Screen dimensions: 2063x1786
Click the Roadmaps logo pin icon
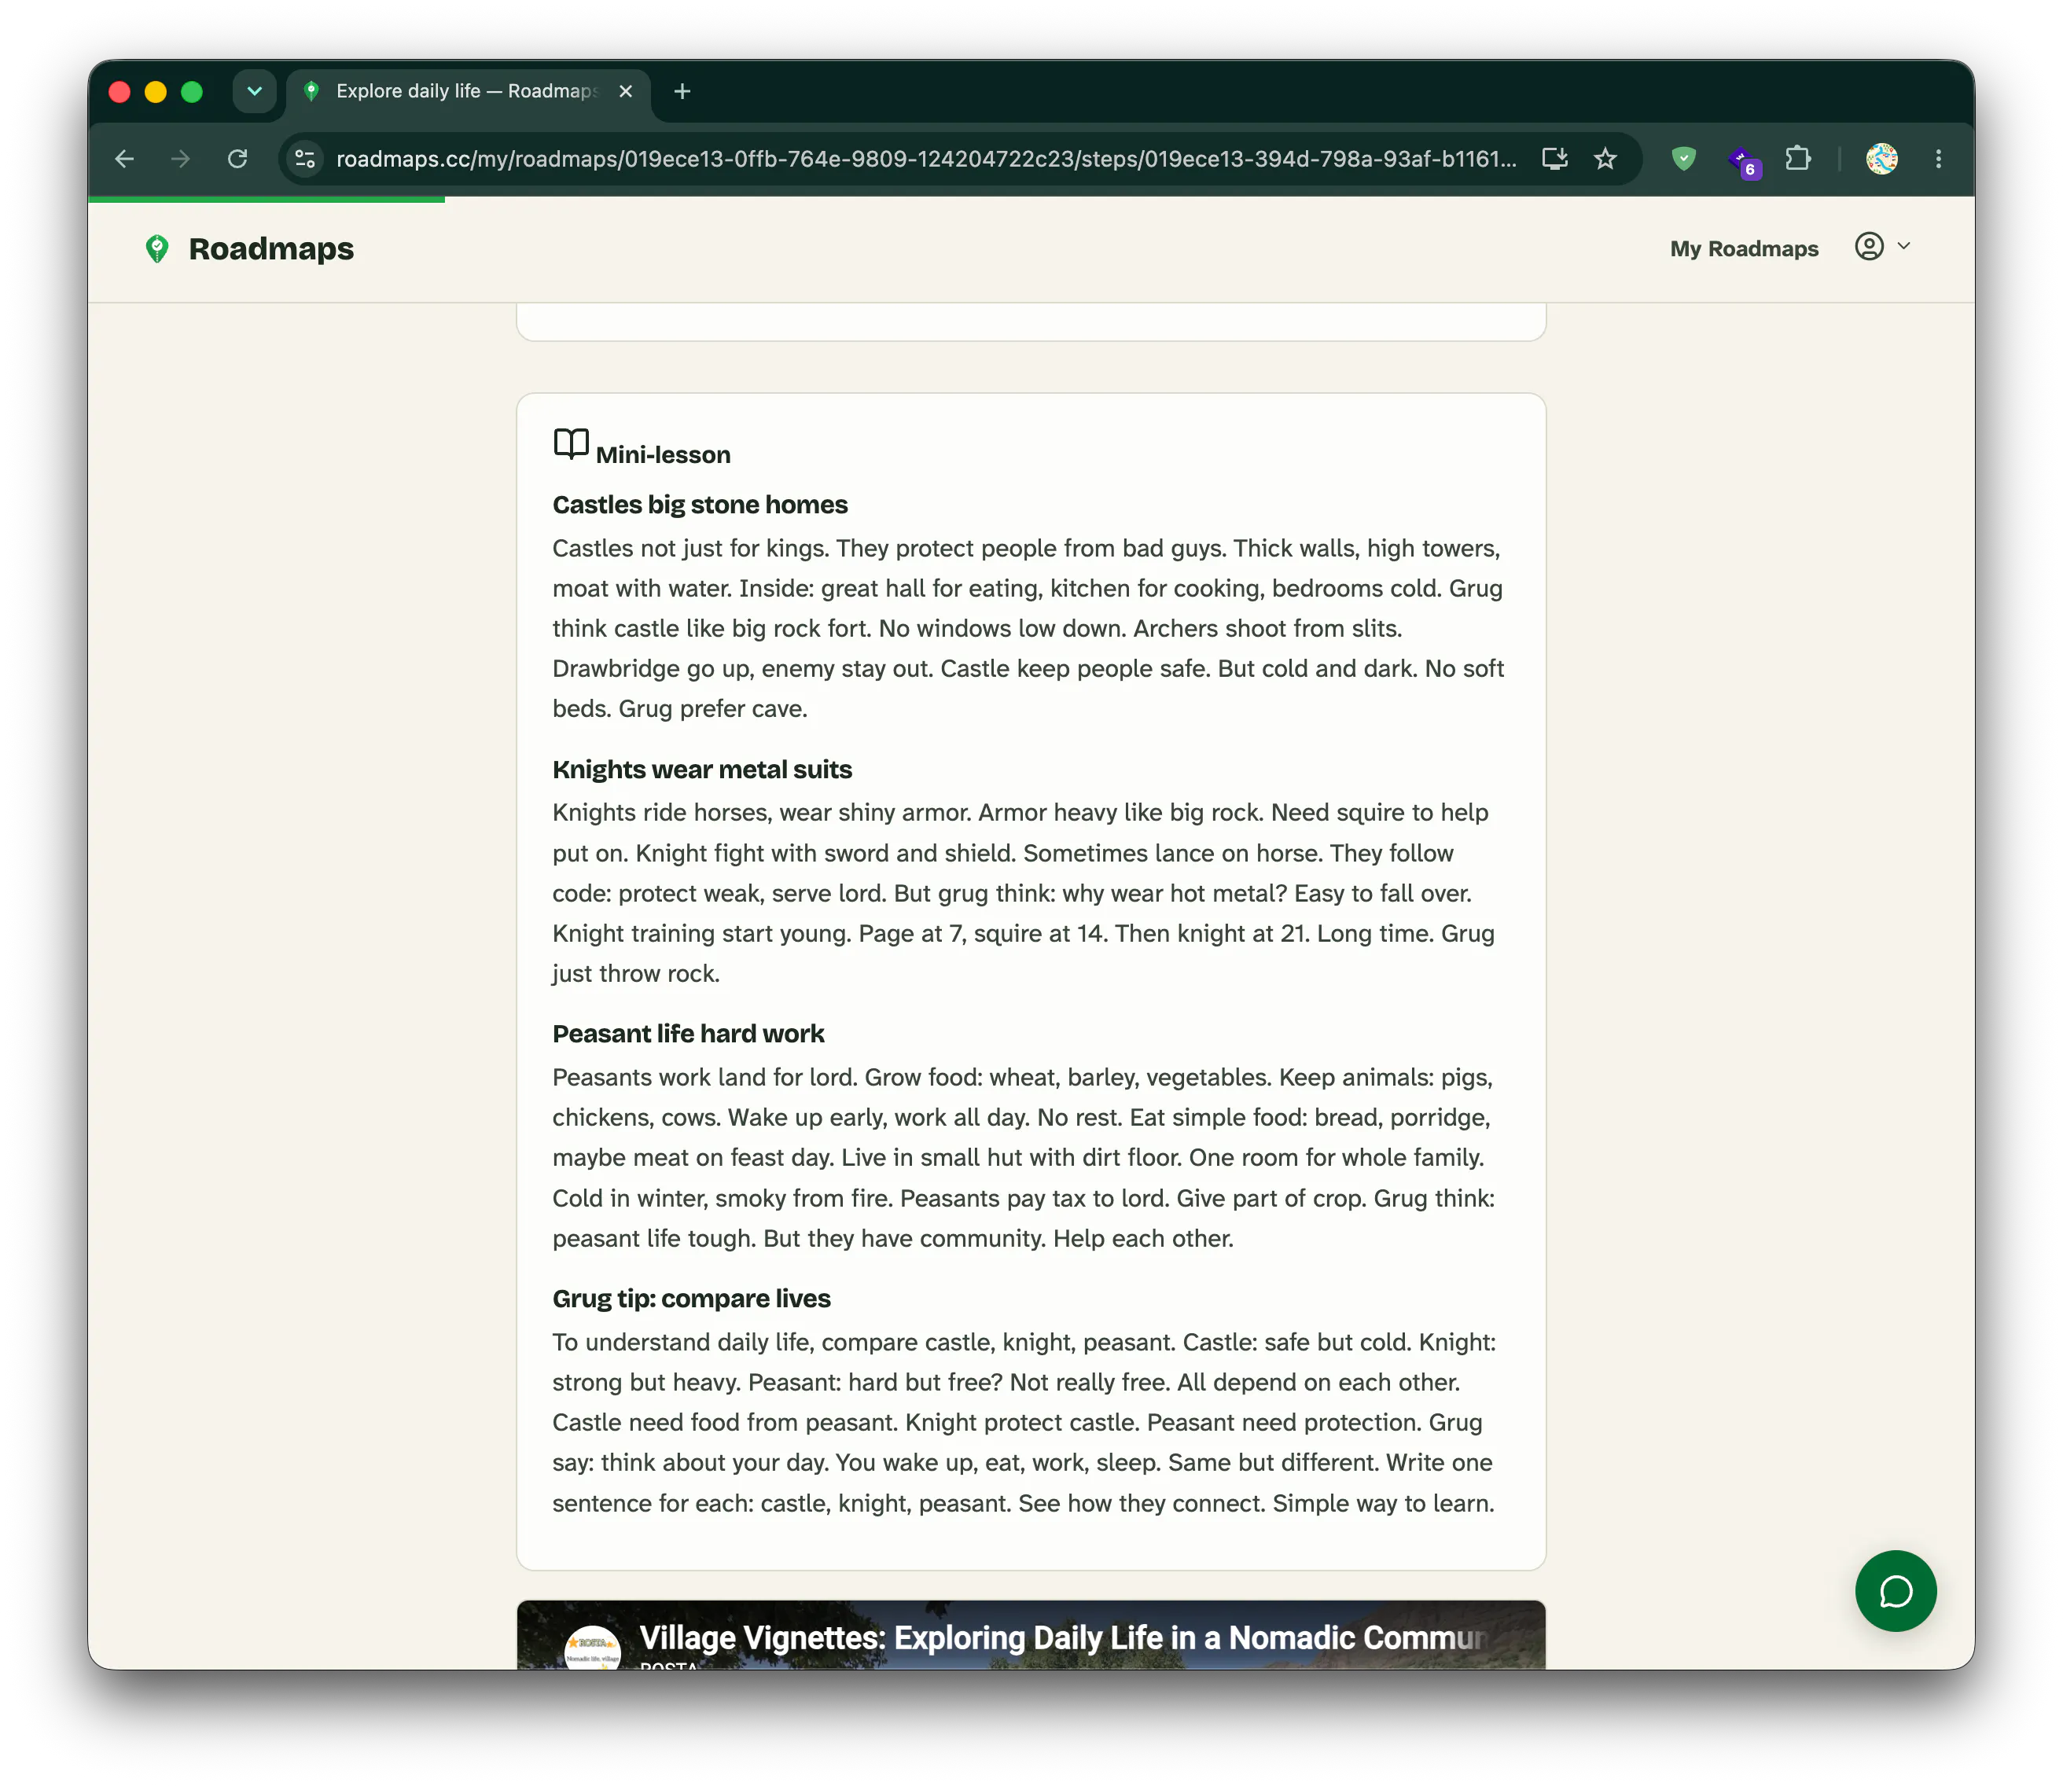[157, 249]
